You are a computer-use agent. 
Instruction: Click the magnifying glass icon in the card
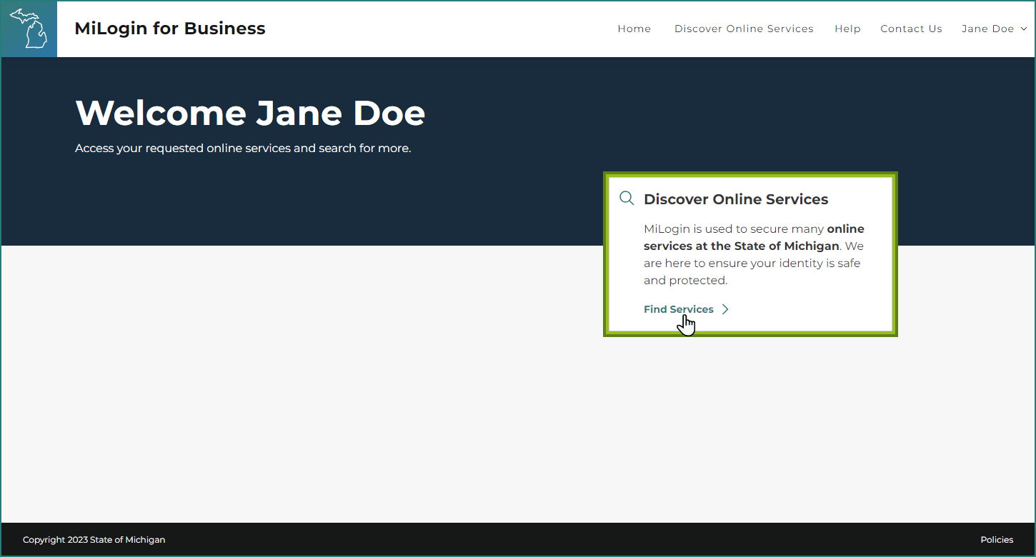pyautogui.click(x=627, y=198)
